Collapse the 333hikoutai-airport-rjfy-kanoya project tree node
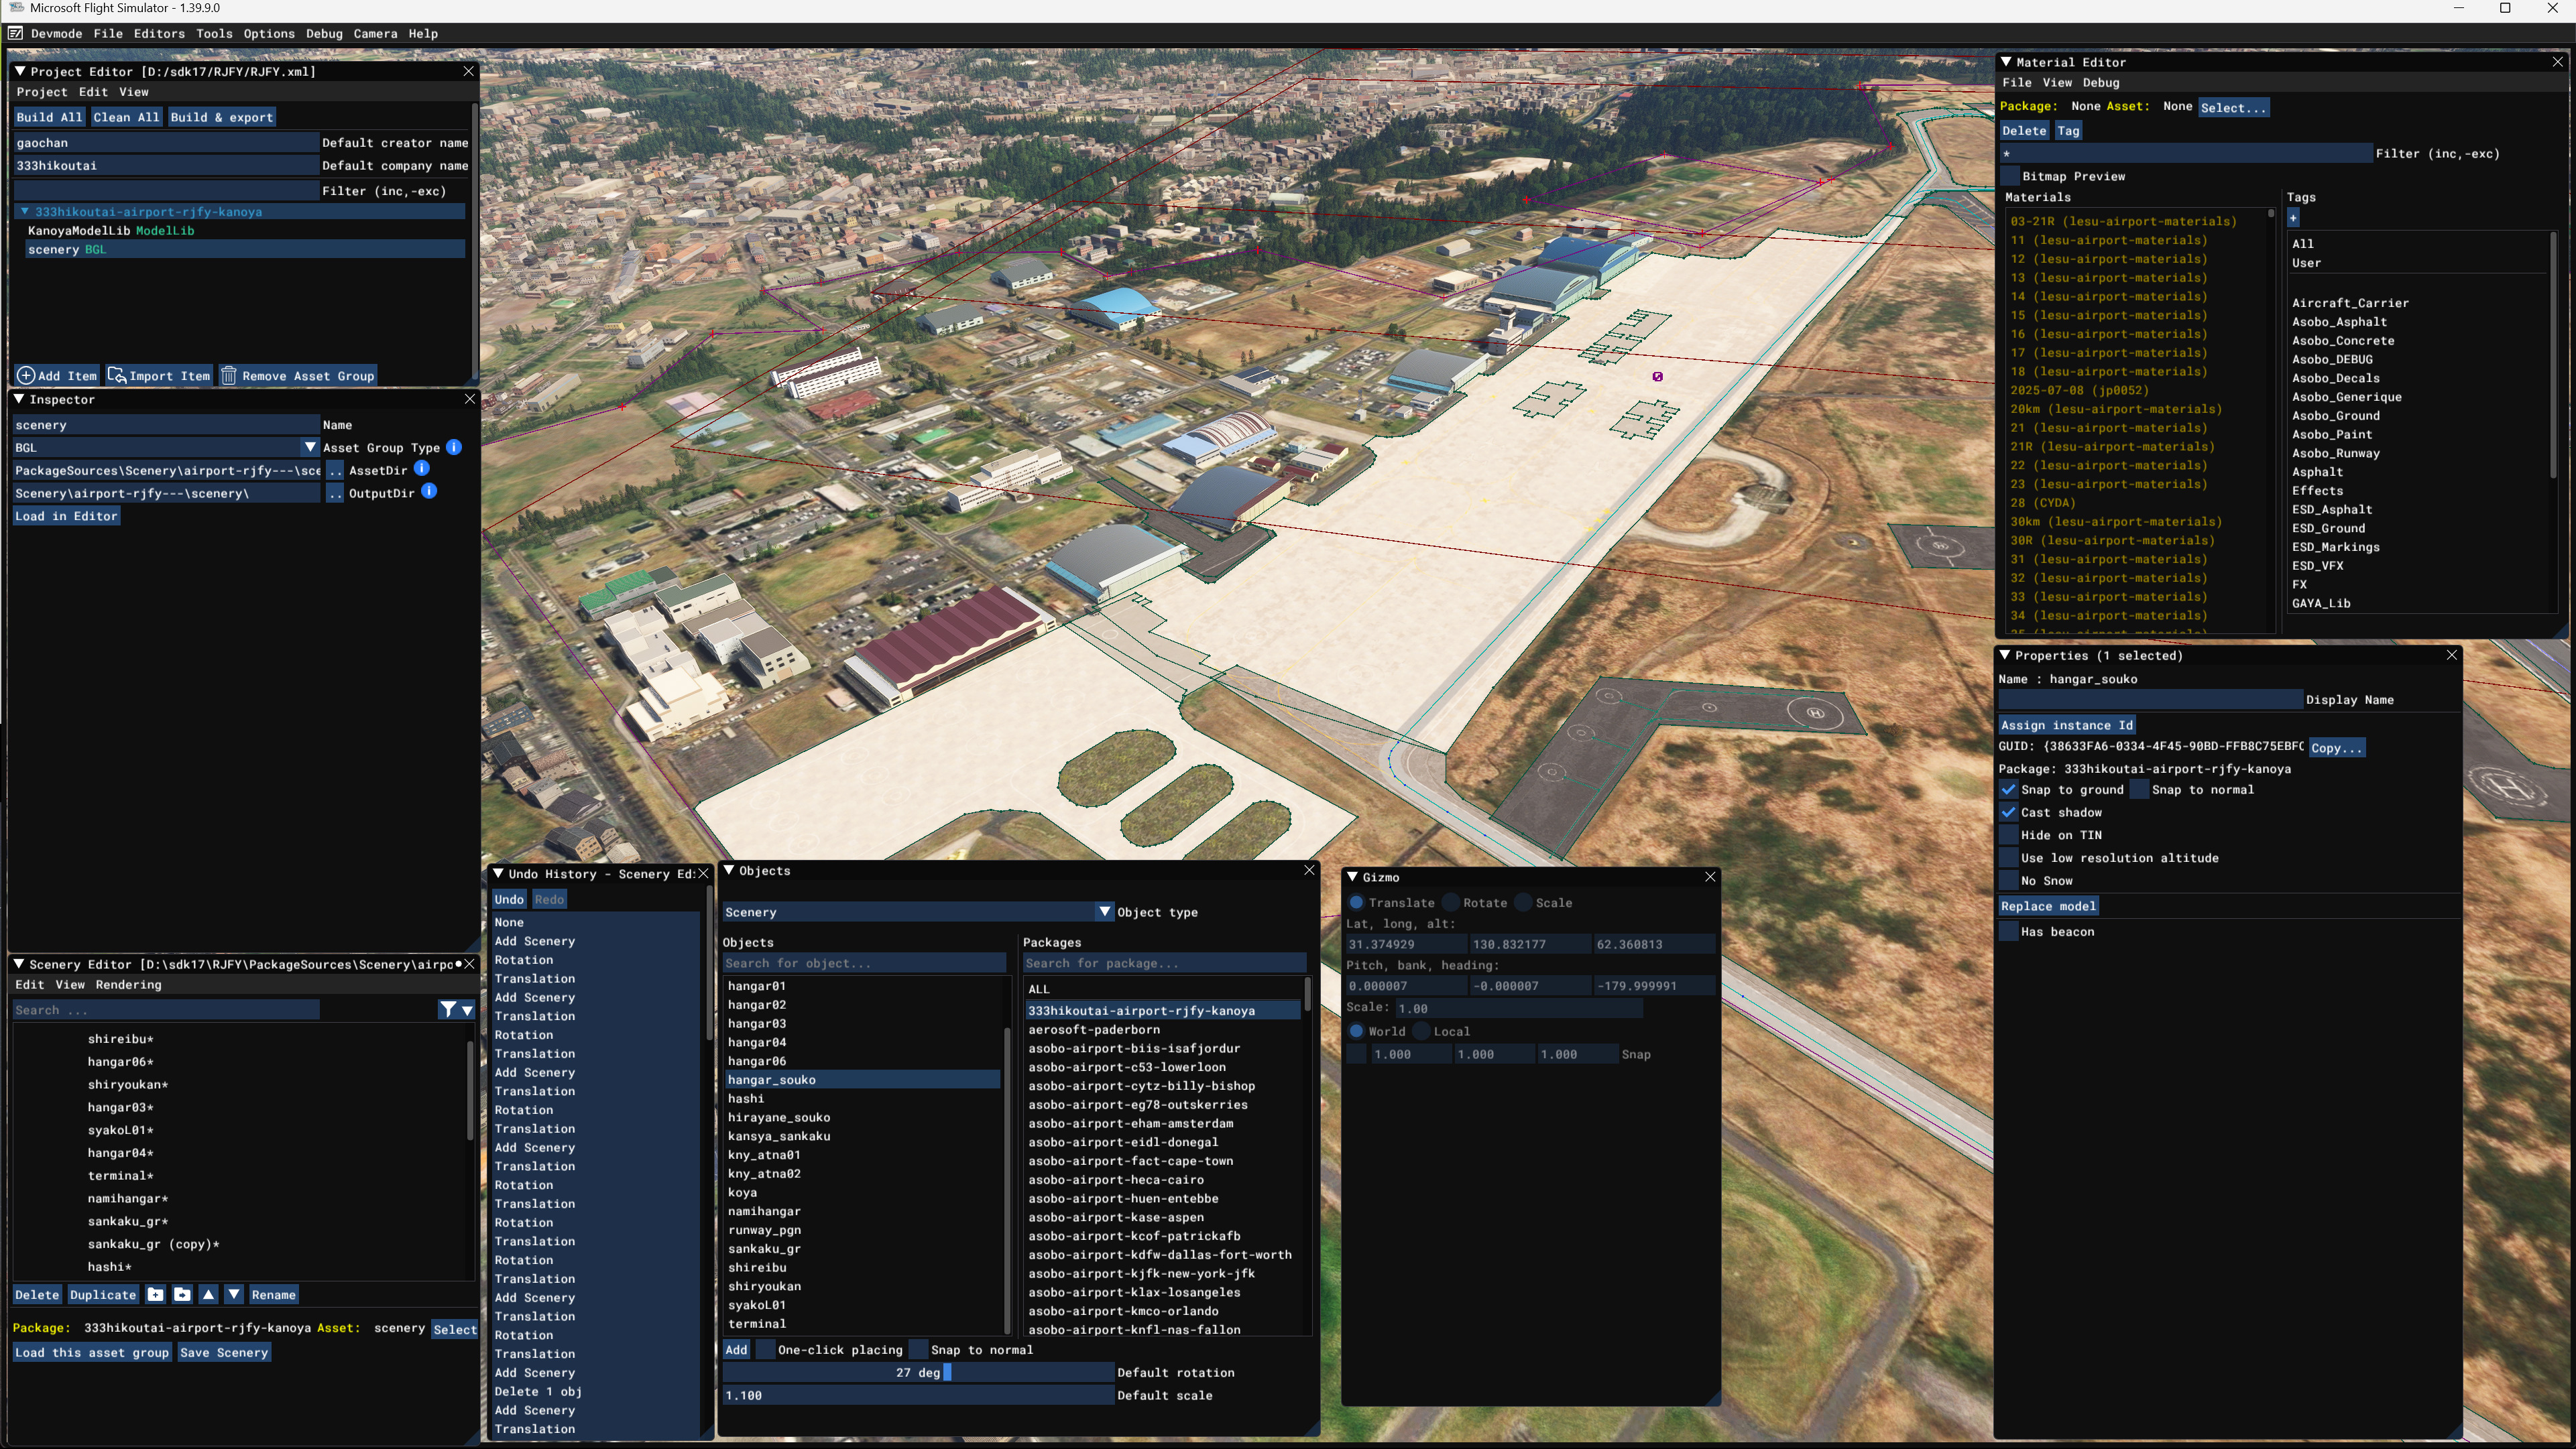 tap(24, 212)
